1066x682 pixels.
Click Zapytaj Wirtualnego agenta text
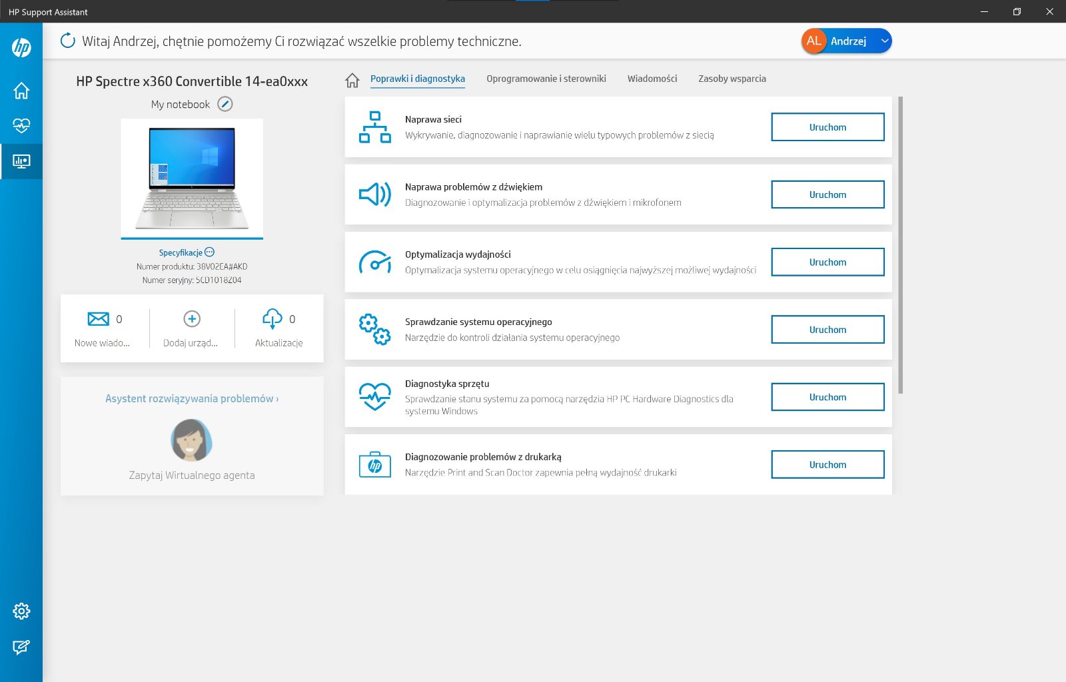[192, 475]
